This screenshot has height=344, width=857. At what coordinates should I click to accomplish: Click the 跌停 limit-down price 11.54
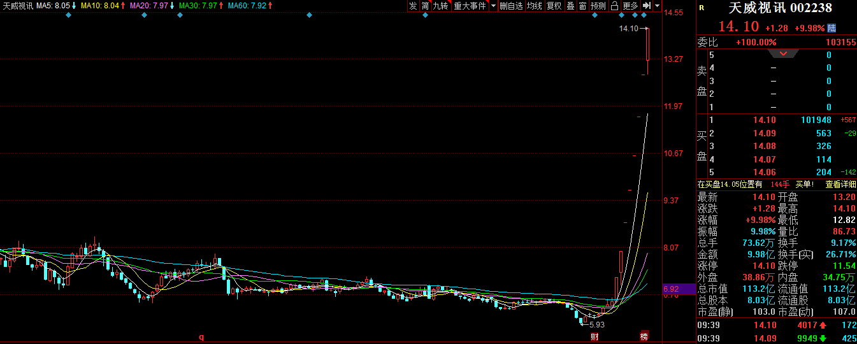tap(844, 266)
